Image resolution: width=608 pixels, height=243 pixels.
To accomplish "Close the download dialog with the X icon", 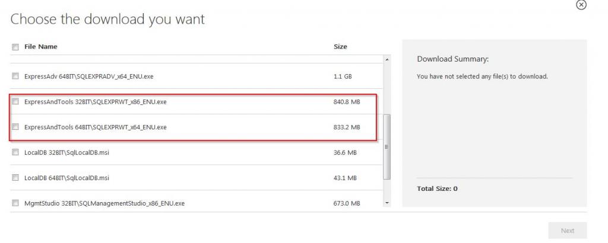I will pyautogui.click(x=581, y=5).
